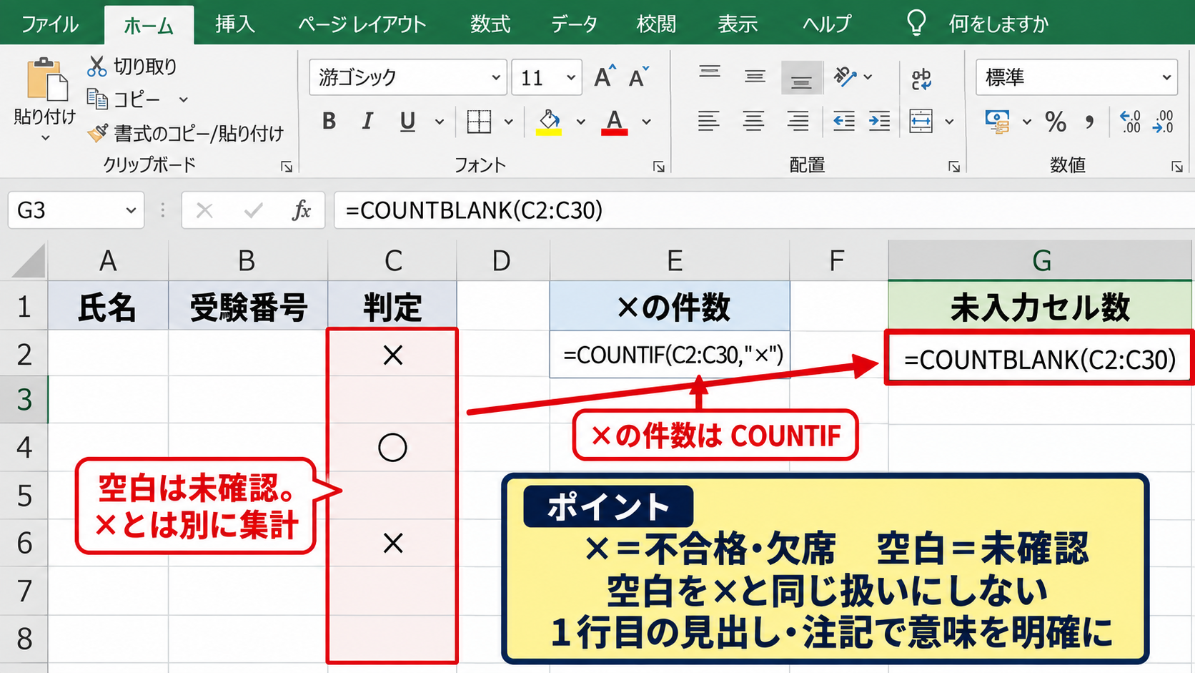Switch to the 挿入 tab
1195x673 pixels.
click(x=235, y=24)
